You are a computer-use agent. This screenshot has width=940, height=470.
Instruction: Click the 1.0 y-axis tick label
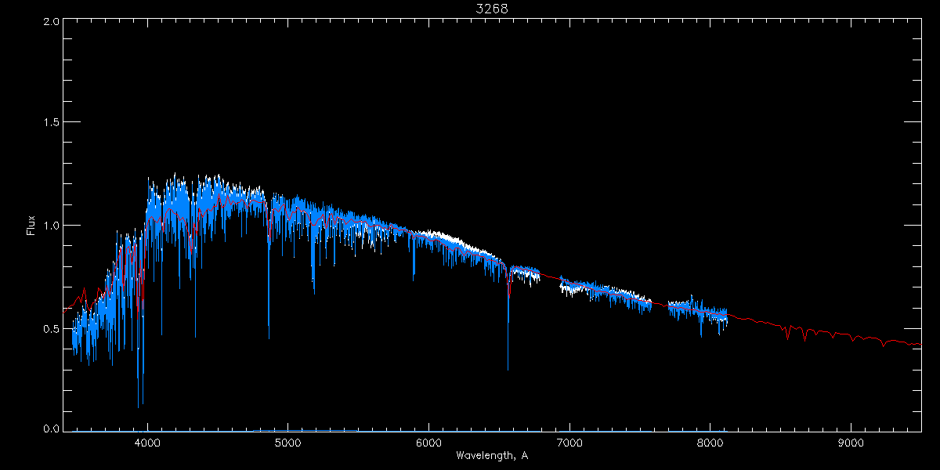click(49, 226)
